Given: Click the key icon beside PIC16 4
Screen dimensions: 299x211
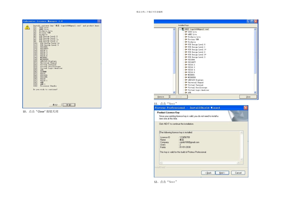Looking at the screenshot, I should click(186, 70).
